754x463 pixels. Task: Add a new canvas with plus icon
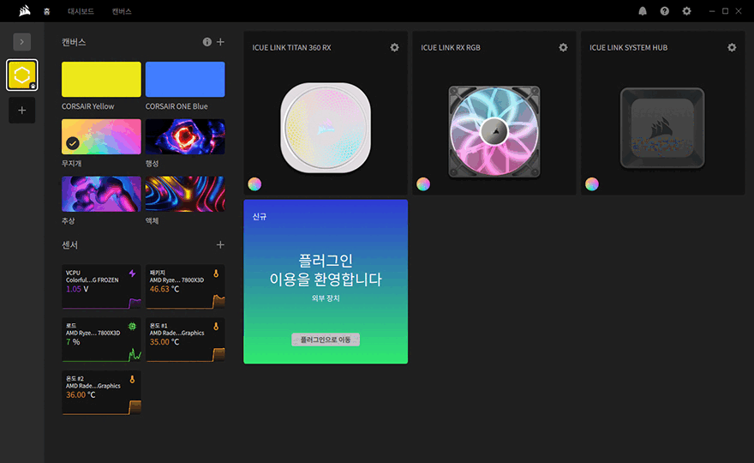tap(220, 42)
